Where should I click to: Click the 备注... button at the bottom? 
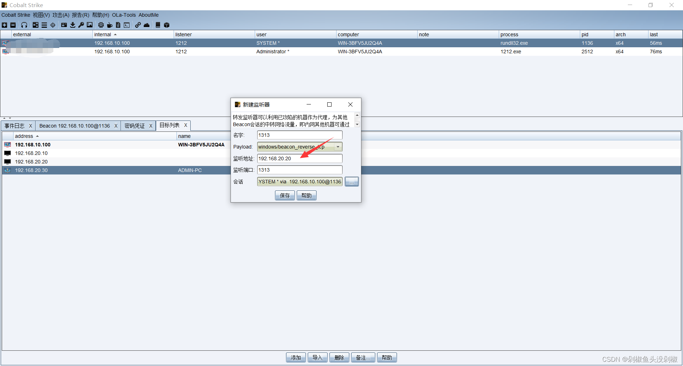pyautogui.click(x=363, y=357)
